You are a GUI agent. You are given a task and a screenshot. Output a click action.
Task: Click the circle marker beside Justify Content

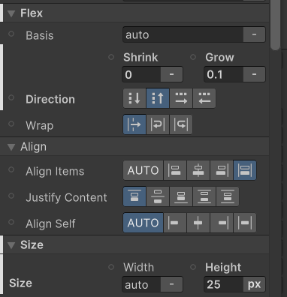tap(11, 196)
